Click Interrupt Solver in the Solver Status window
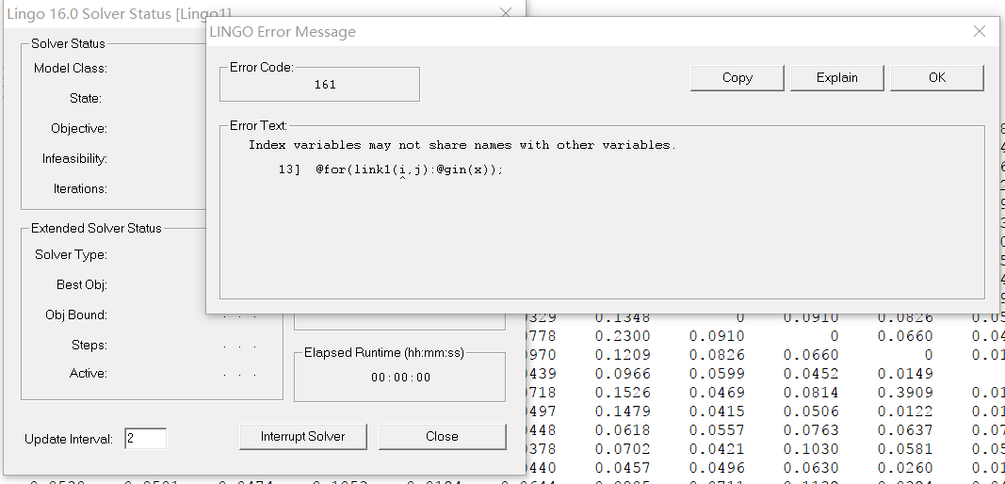Viewport: 1005px width, 484px height. click(x=302, y=437)
